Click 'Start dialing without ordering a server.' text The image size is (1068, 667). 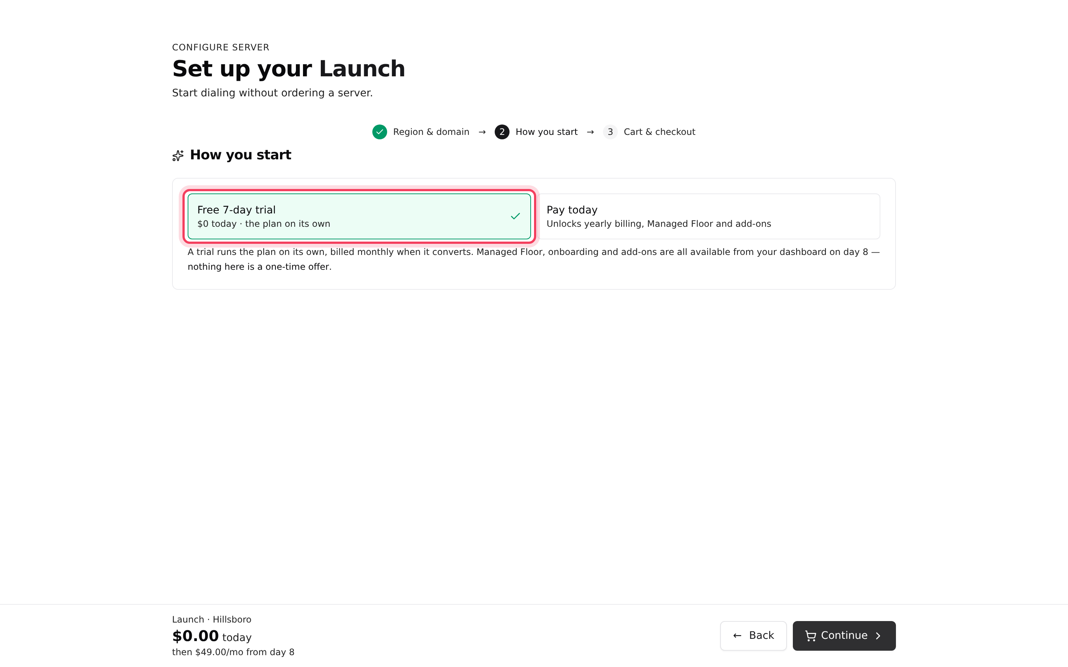(272, 93)
